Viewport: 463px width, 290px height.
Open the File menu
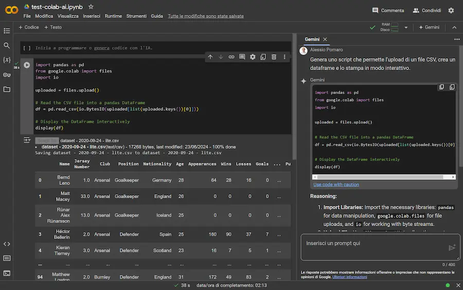(27, 16)
